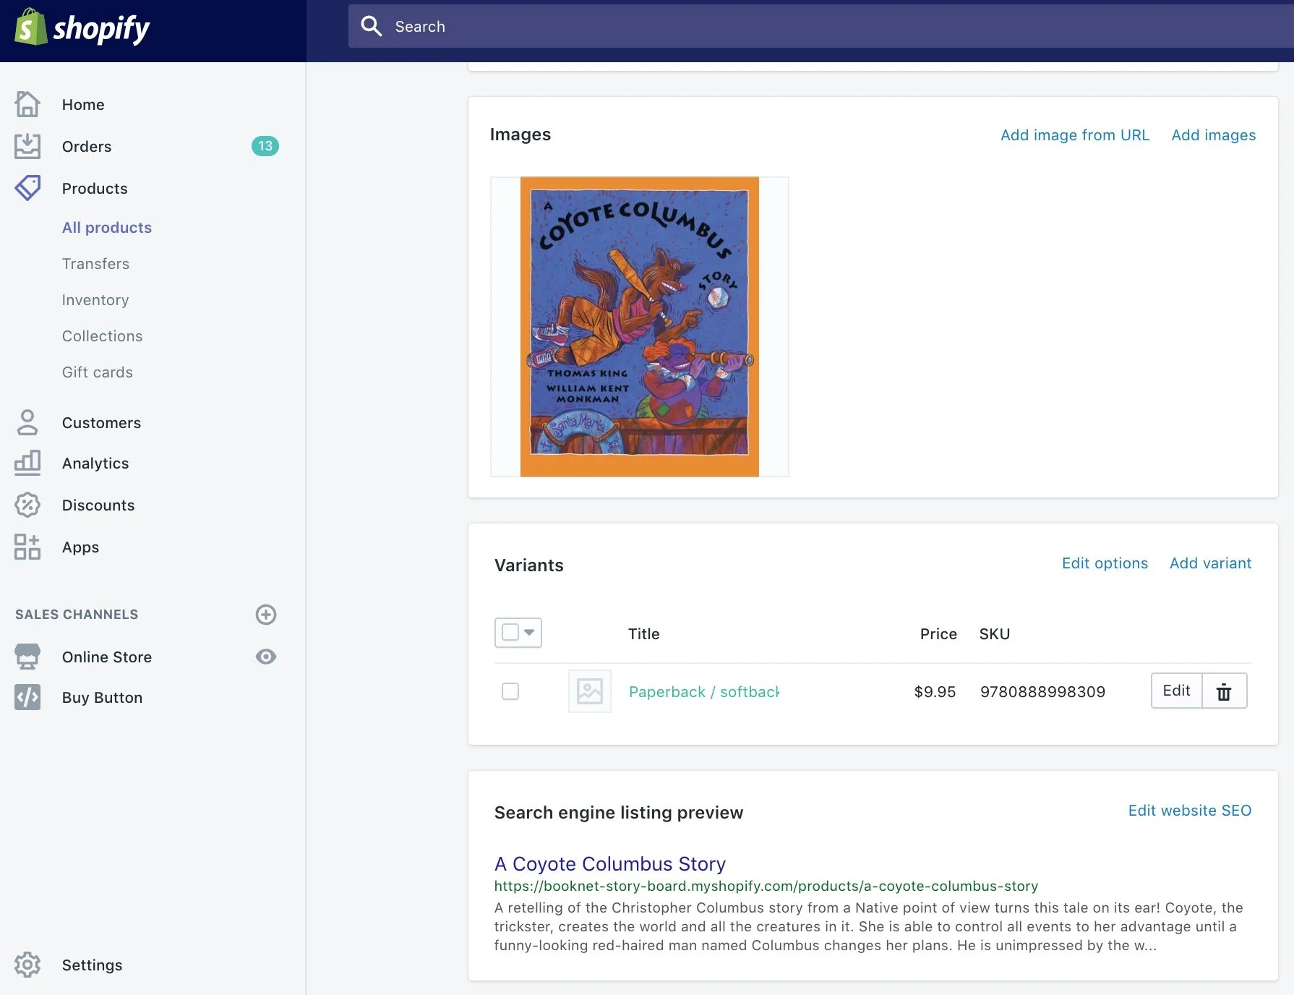Click the Customers person icon
Image resolution: width=1294 pixels, height=995 pixels.
point(27,422)
